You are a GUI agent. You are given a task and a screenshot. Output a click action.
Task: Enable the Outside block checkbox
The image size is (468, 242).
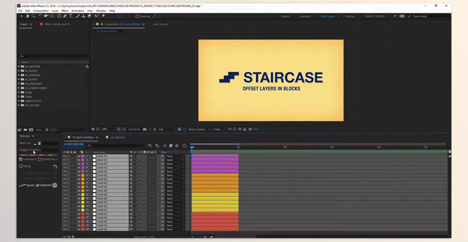[39, 159]
